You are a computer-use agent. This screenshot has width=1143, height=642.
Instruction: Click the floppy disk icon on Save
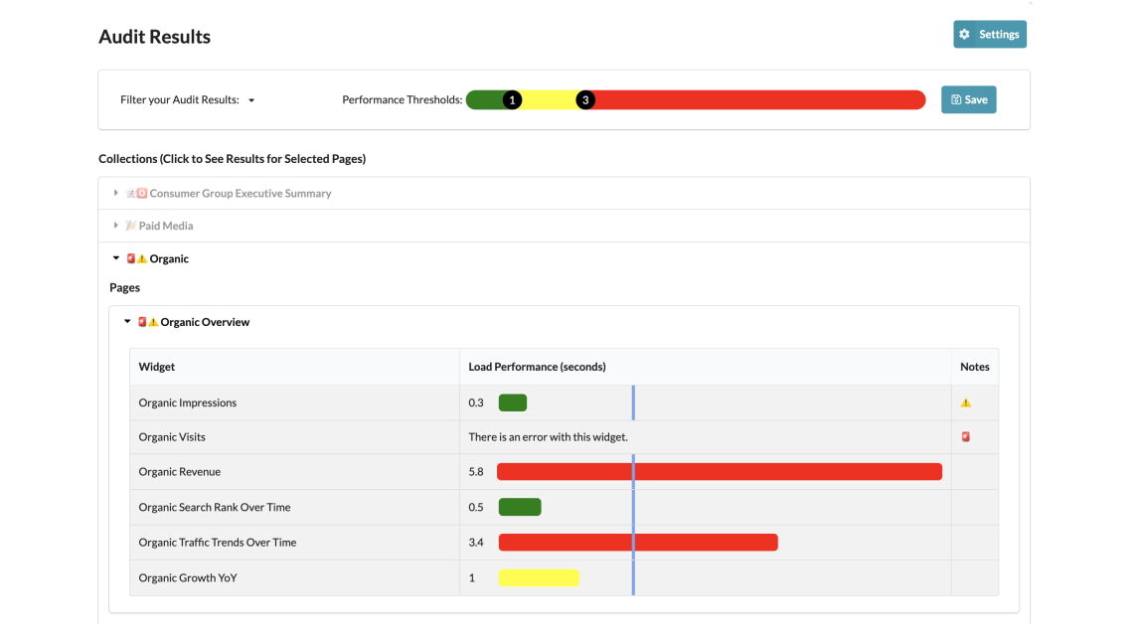(955, 100)
